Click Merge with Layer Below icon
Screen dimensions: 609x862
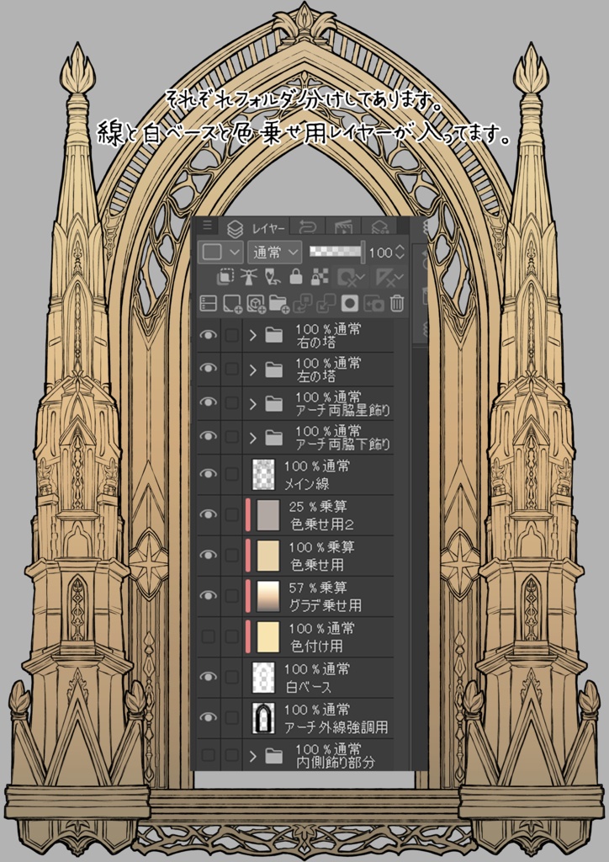tap(326, 303)
